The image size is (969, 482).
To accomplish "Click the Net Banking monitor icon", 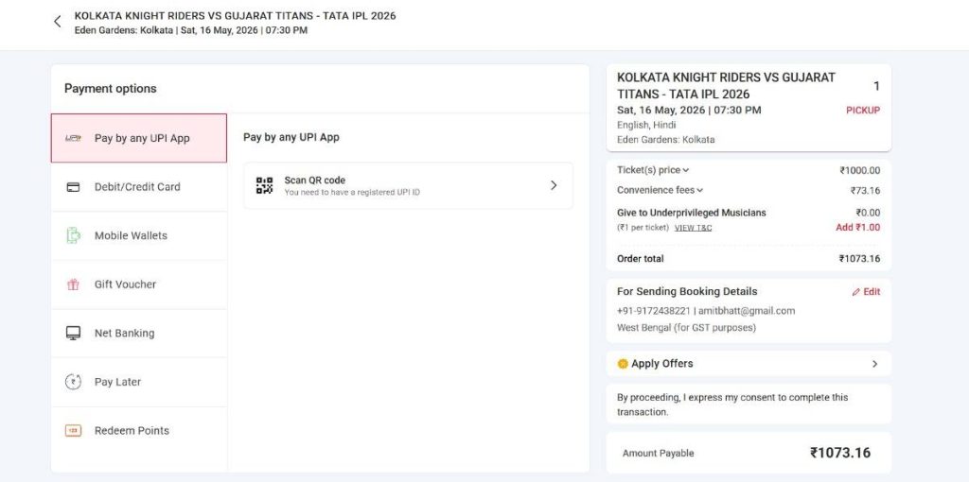I will pyautogui.click(x=73, y=334).
